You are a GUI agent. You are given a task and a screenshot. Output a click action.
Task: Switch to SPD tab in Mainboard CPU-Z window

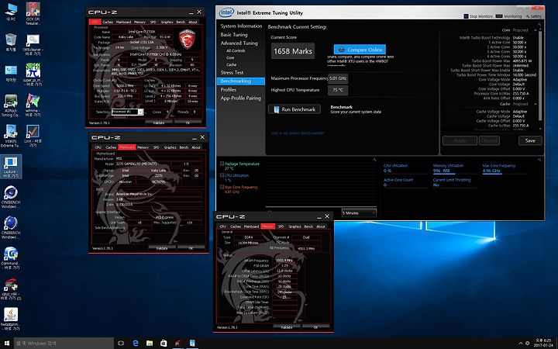(x=156, y=147)
